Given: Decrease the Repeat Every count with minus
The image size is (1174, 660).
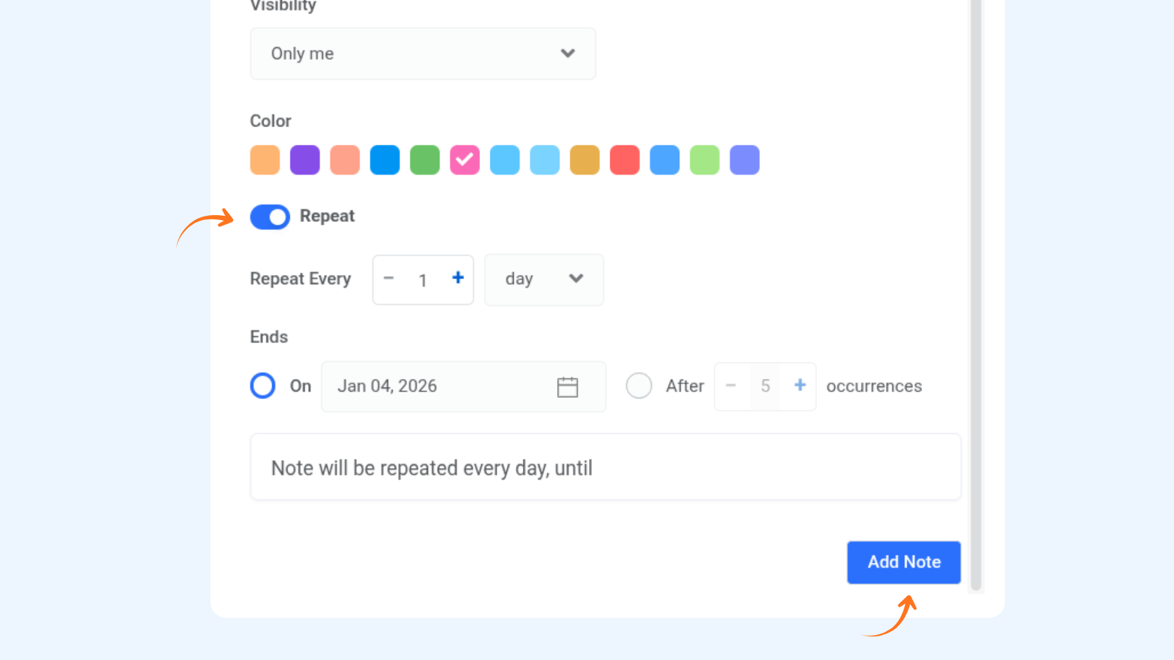Looking at the screenshot, I should (389, 278).
